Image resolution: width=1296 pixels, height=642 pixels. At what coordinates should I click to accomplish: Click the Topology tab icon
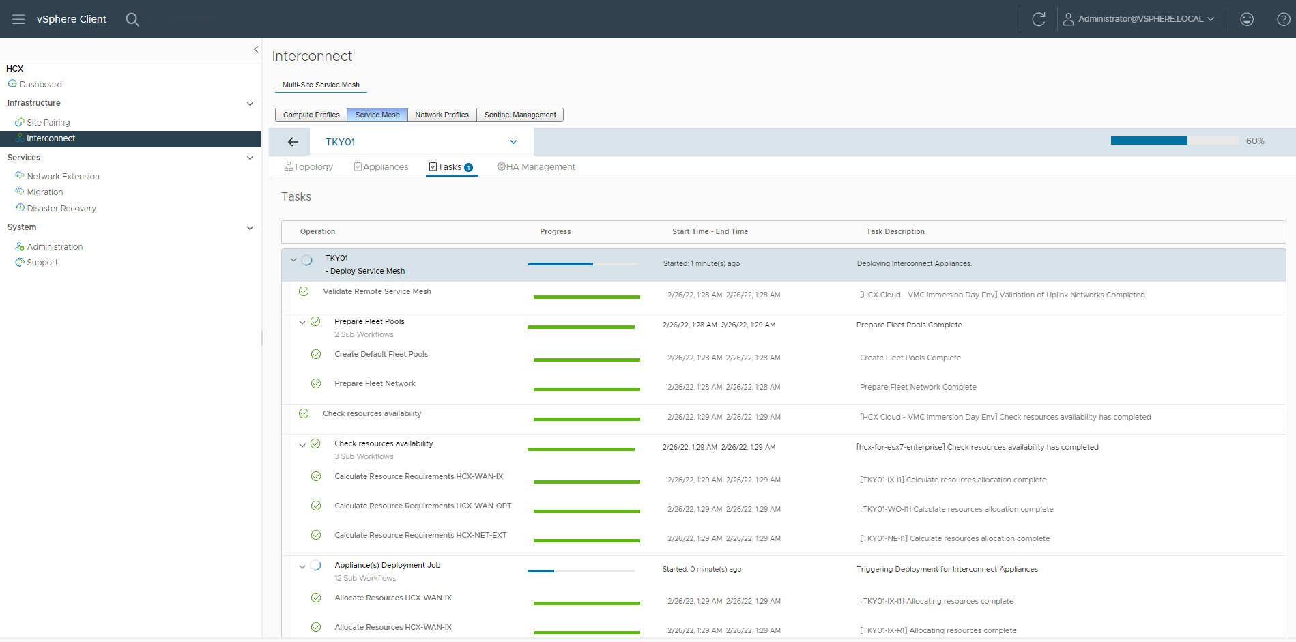click(x=289, y=166)
